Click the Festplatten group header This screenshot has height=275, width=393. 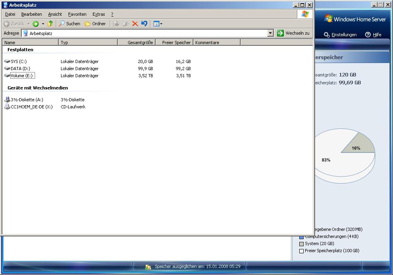pyautogui.click(x=20, y=50)
